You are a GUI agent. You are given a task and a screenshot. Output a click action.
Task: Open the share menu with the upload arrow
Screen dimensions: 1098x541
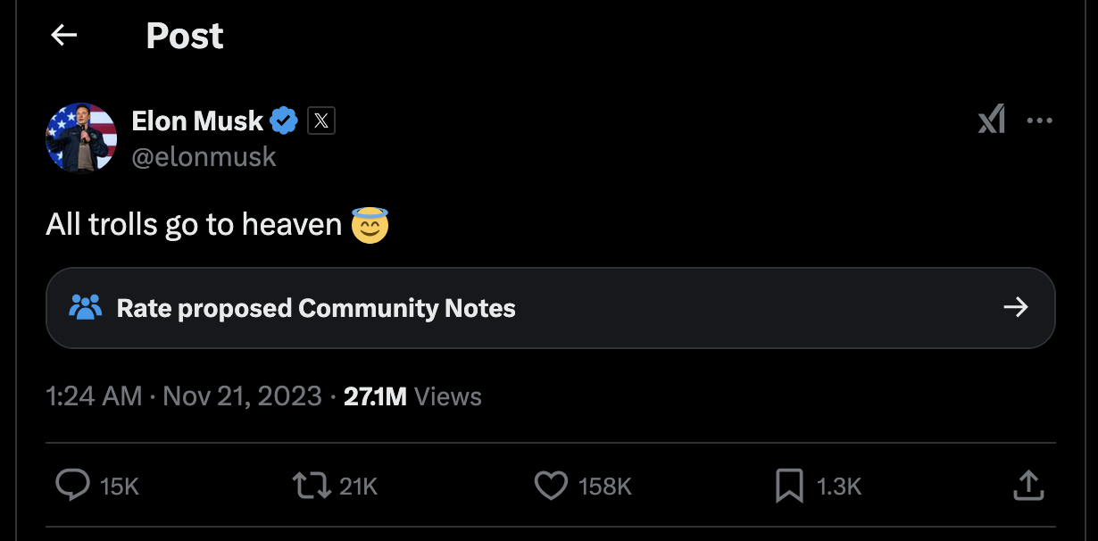(1028, 486)
